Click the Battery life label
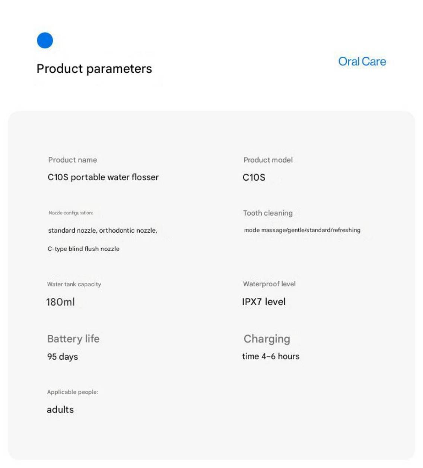423x468 pixels. 73,339
